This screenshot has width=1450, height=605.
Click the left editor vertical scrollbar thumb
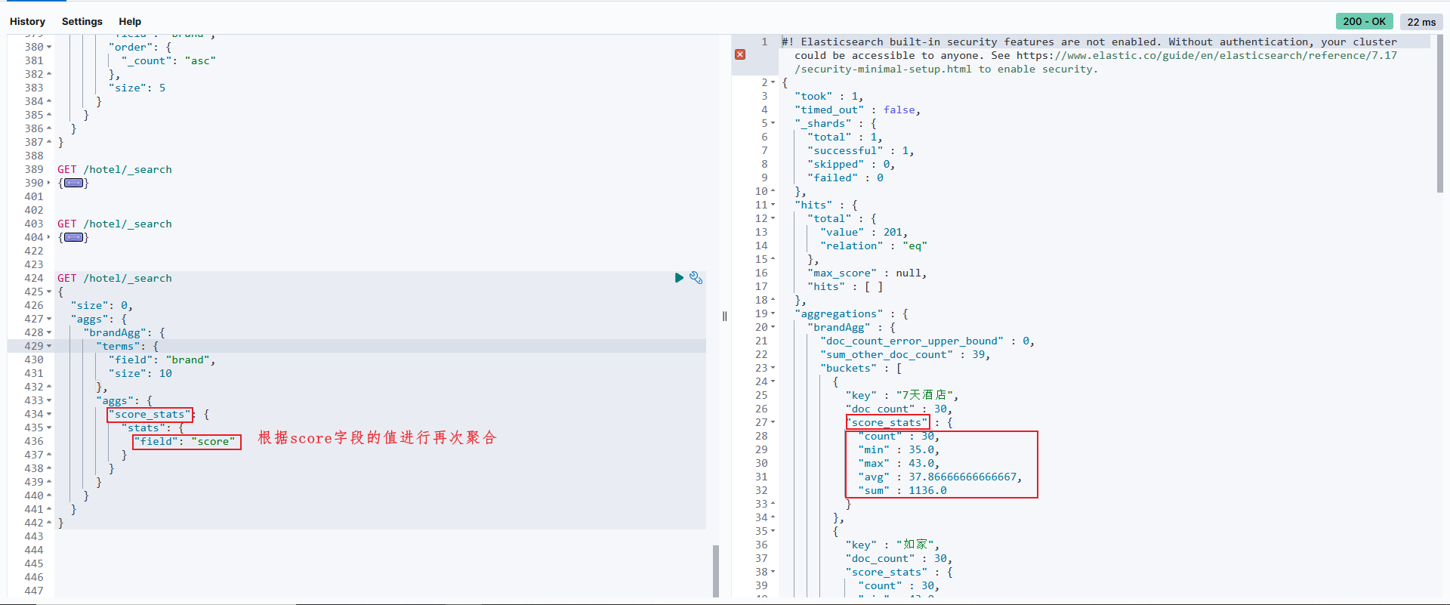(716, 571)
